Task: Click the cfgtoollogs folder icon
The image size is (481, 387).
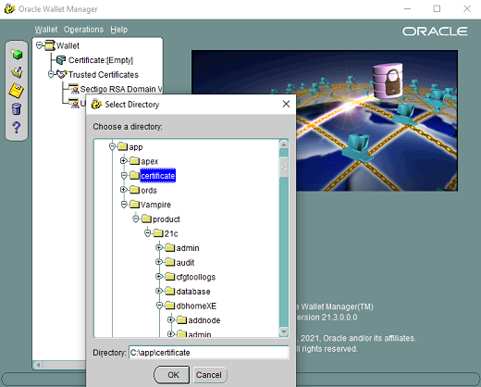Action: pyautogui.click(x=170, y=277)
